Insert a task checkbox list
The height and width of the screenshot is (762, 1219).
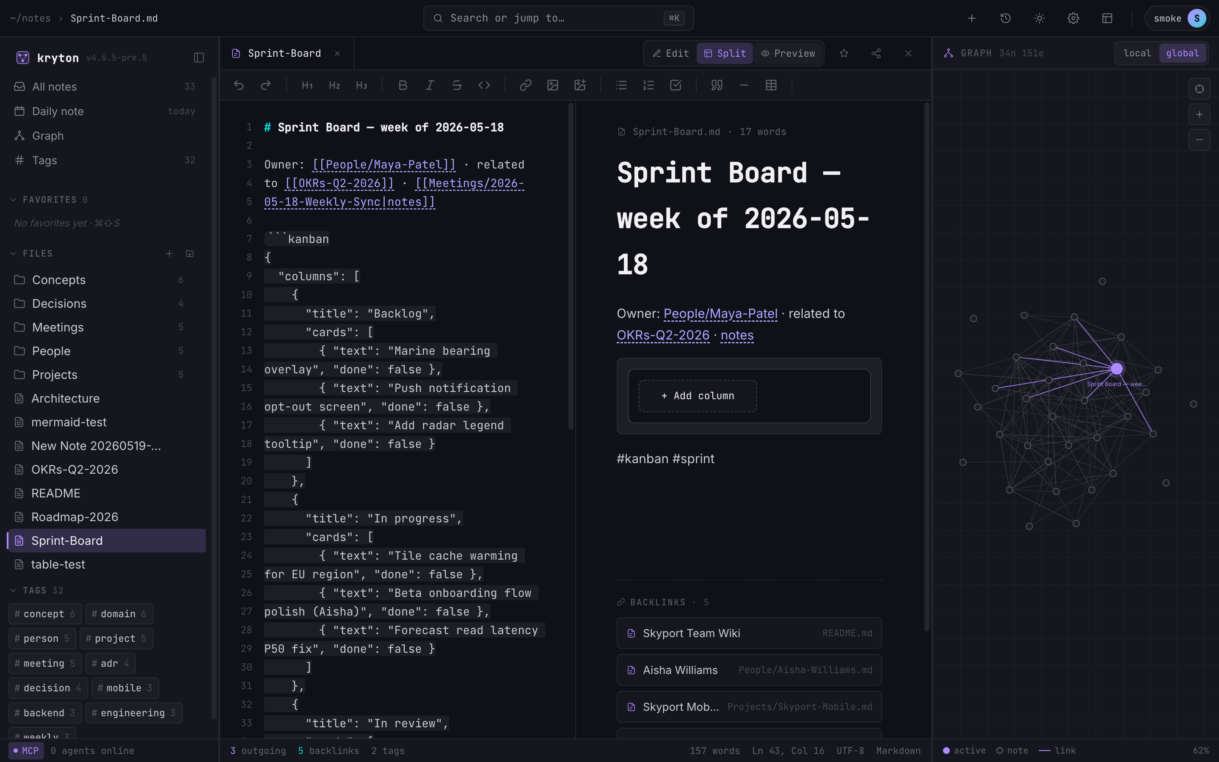[x=676, y=85]
